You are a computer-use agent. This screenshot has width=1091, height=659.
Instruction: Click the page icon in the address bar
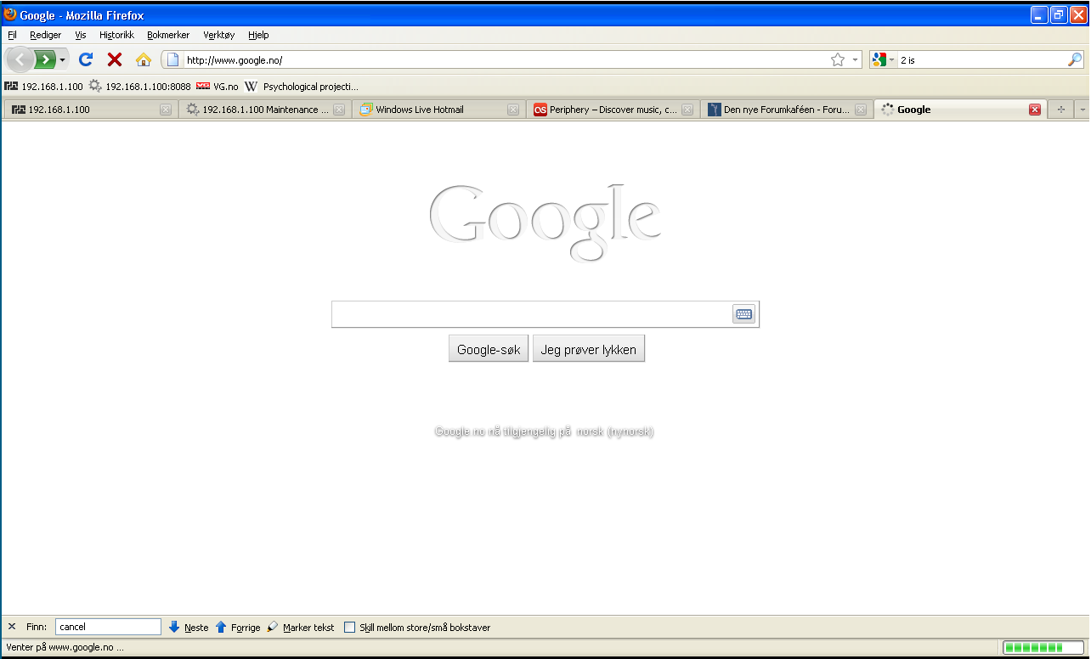point(172,59)
